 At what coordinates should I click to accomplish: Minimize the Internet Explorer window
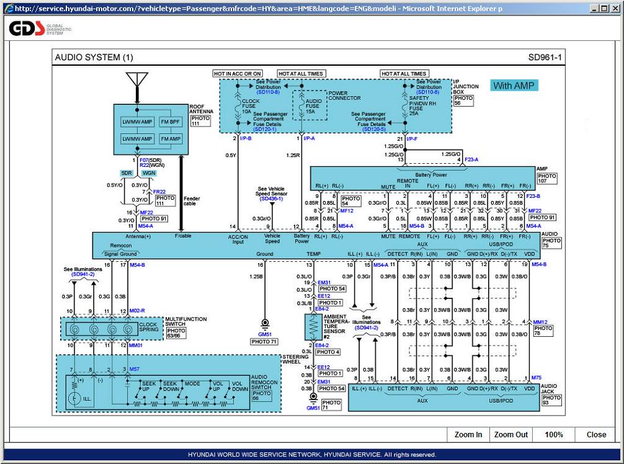pos(595,8)
